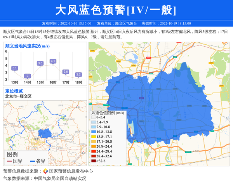Click the 2.2 data marker at 18时
233x183 pixels.
78,75
